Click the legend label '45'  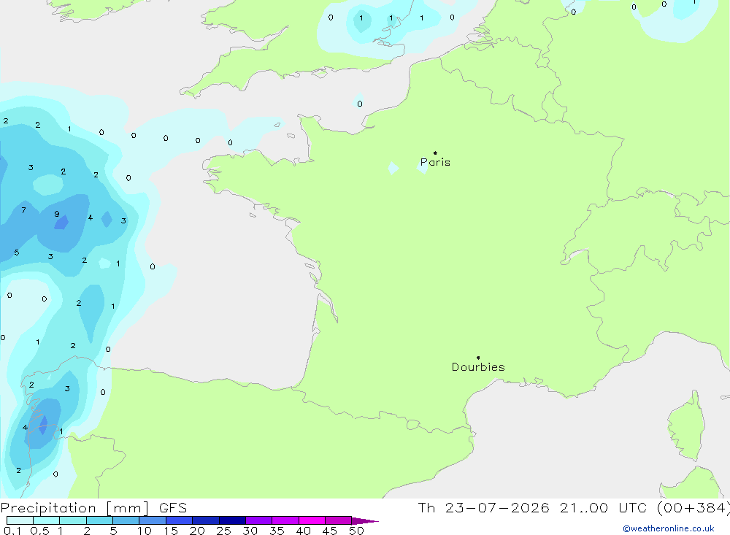tap(330, 531)
